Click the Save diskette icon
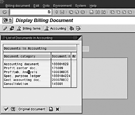Screen dimensions: 135x115 62,12
